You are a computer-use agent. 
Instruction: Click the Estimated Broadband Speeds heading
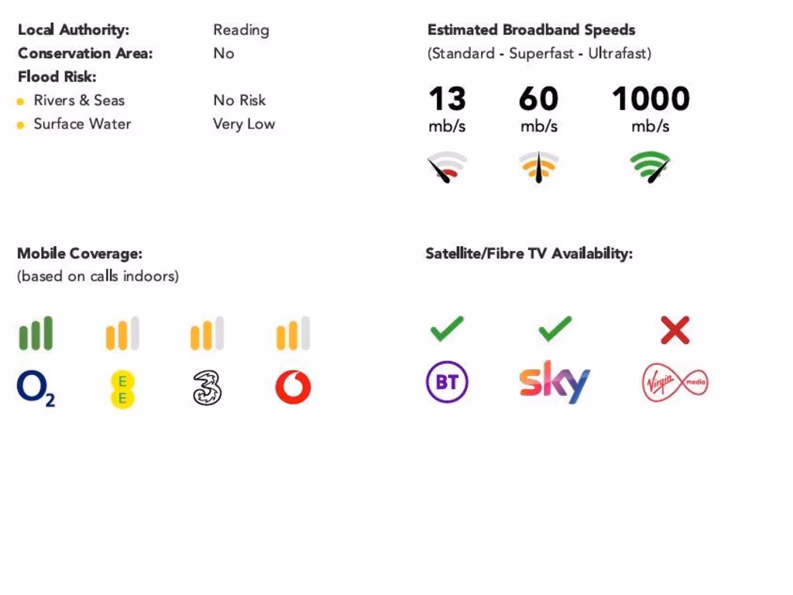tap(531, 30)
